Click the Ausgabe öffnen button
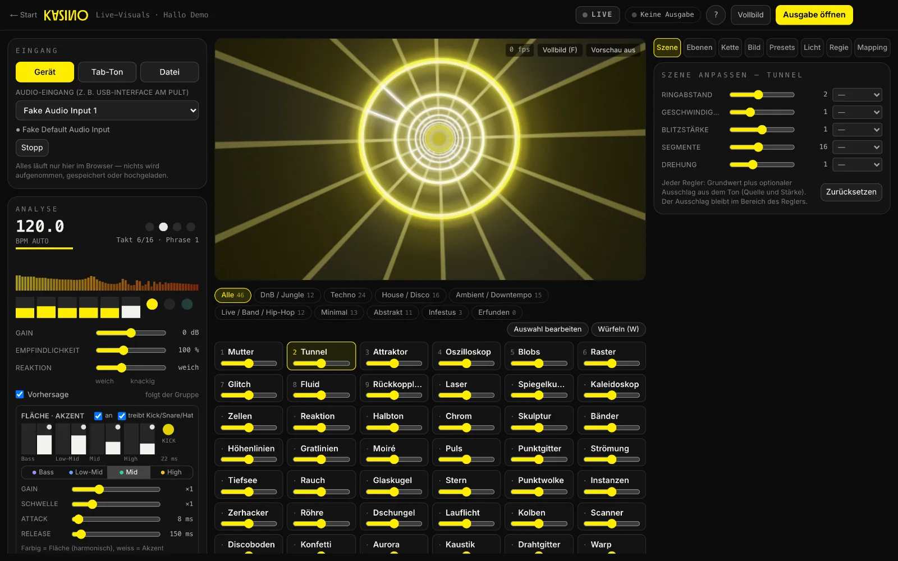Viewport: 898px width, 561px height. 814,15
